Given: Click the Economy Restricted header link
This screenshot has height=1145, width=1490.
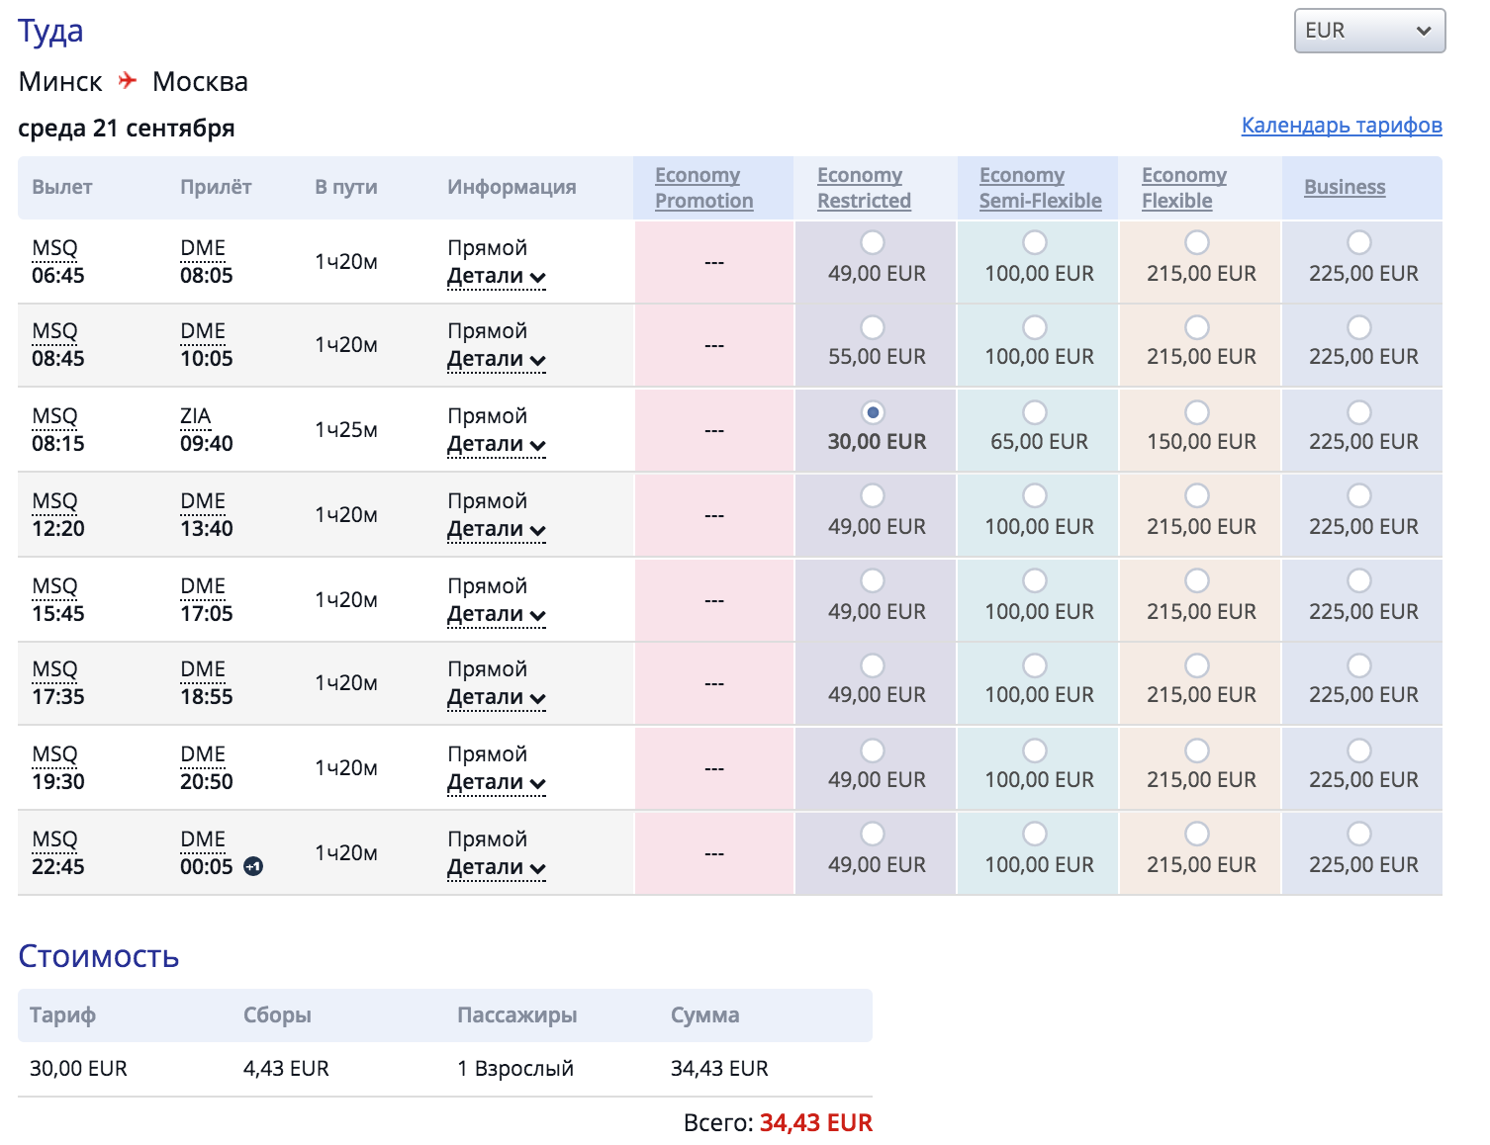Looking at the screenshot, I should pos(864,188).
